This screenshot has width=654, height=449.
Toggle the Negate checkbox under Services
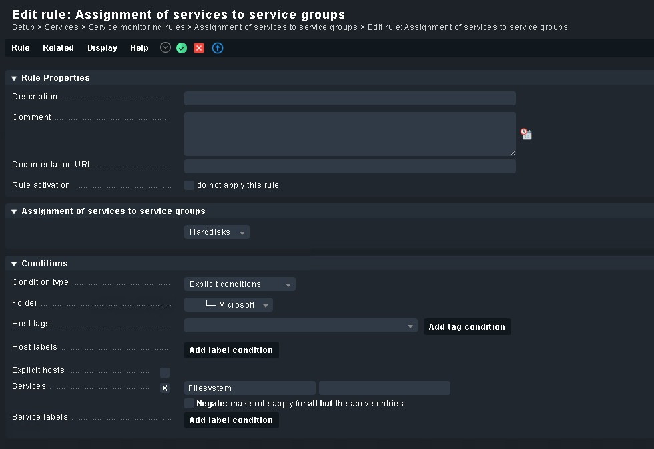click(190, 404)
